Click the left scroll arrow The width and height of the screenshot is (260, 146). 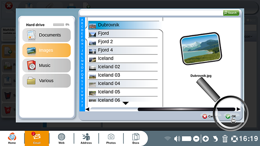[x=87, y=109]
